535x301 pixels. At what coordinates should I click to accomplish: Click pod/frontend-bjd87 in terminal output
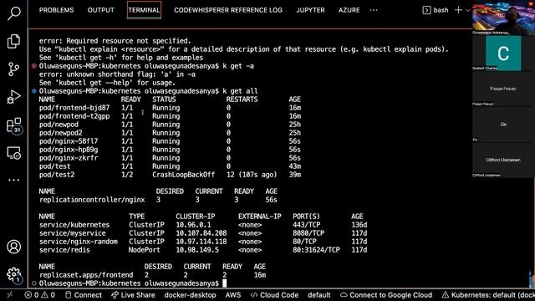click(x=74, y=108)
